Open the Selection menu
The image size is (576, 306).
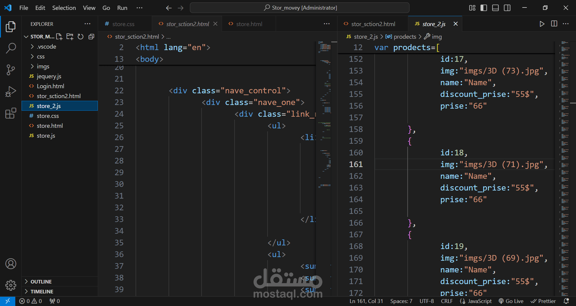pyautogui.click(x=64, y=8)
